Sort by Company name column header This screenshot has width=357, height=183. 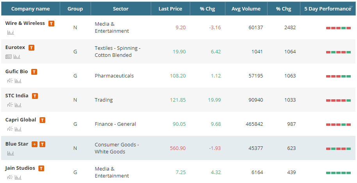coord(30,9)
